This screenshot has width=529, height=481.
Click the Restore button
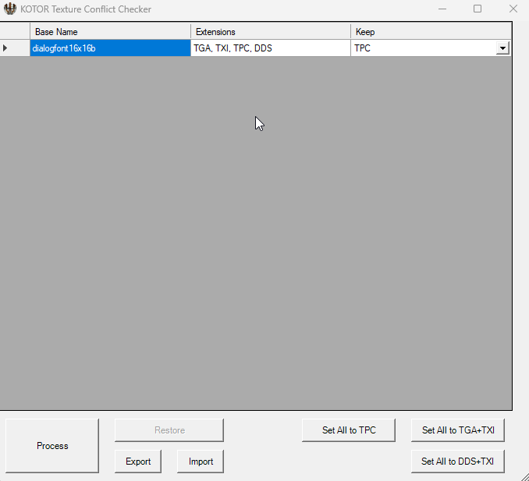point(169,430)
